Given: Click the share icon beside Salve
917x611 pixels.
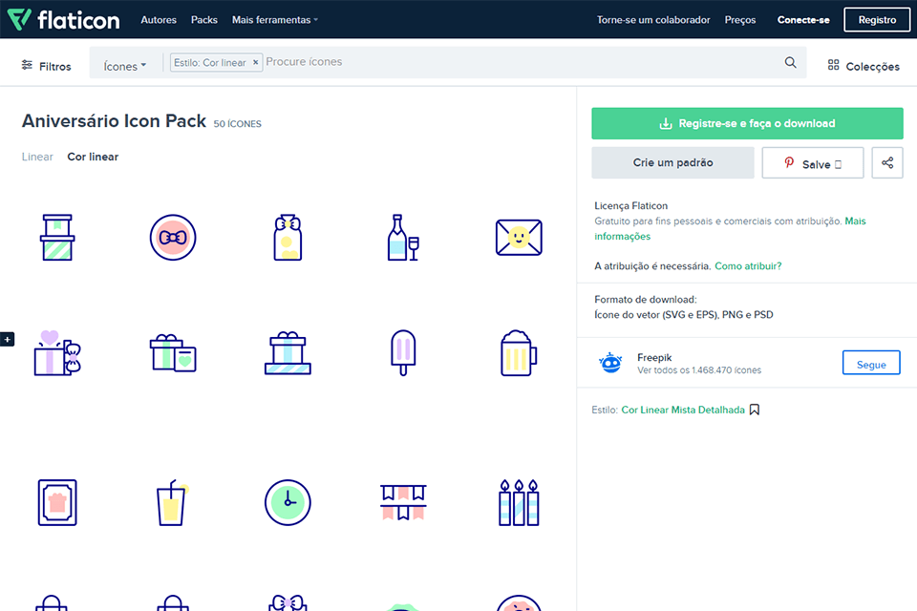Looking at the screenshot, I should pyautogui.click(x=887, y=162).
